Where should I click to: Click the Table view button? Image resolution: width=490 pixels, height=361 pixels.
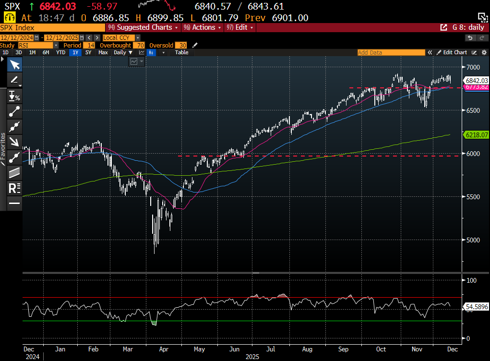pyautogui.click(x=181, y=52)
